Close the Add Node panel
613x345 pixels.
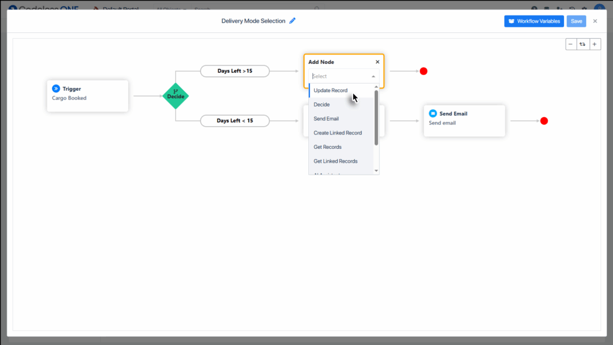(377, 62)
